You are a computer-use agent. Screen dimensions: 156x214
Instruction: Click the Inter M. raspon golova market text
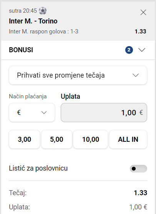pos(43,32)
